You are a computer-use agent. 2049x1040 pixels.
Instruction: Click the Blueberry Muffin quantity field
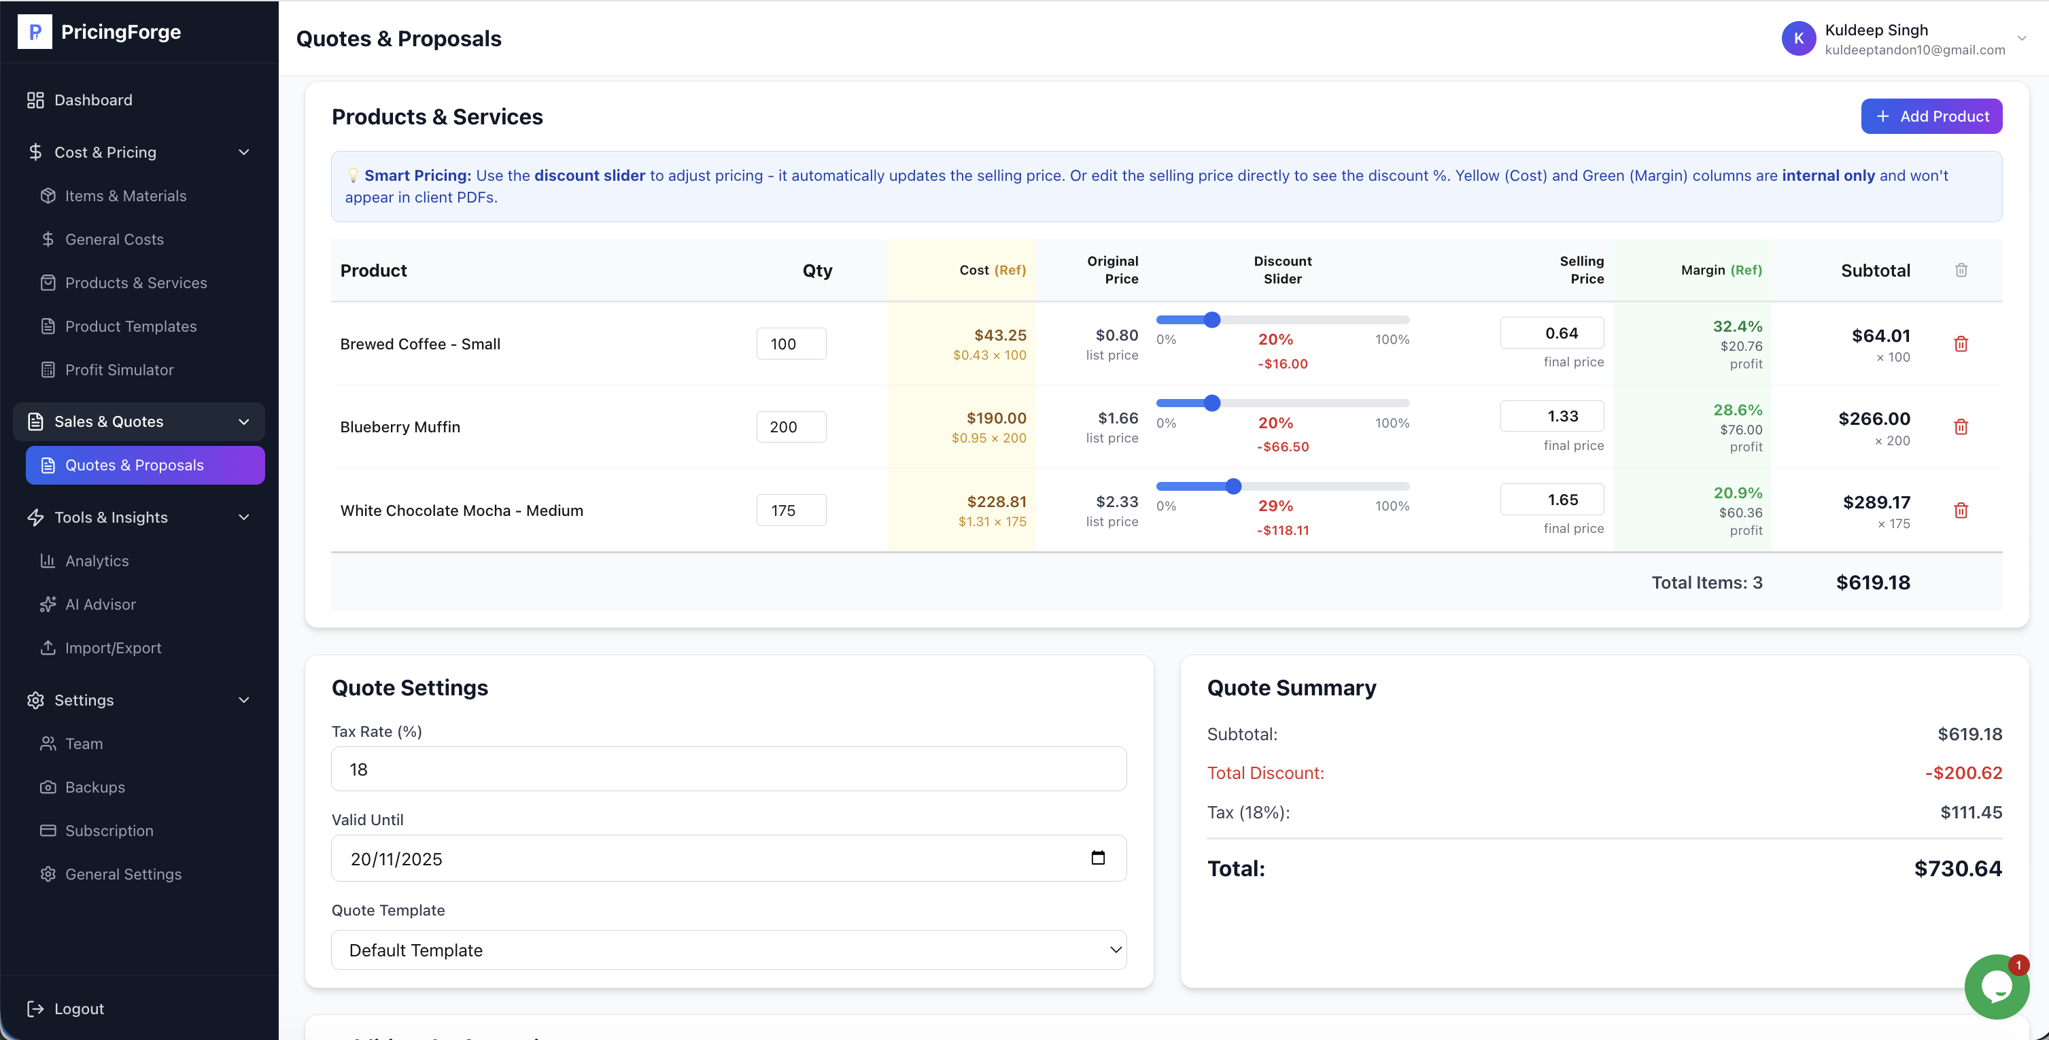click(791, 427)
